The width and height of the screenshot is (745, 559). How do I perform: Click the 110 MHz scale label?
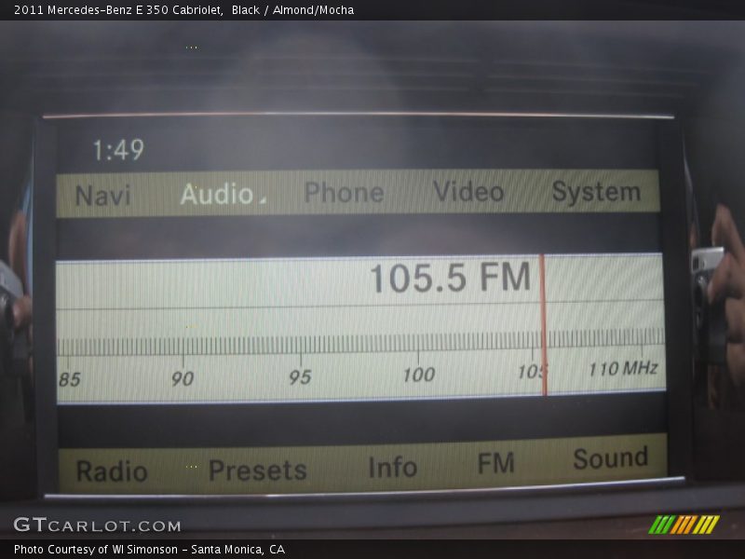[x=623, y=369]
